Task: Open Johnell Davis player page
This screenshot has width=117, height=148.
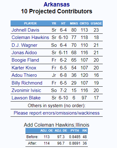Action: click(x=25, y=30)
